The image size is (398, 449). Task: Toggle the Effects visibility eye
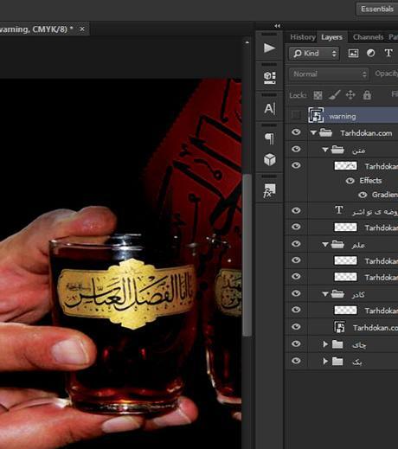(x=350, y=181)
